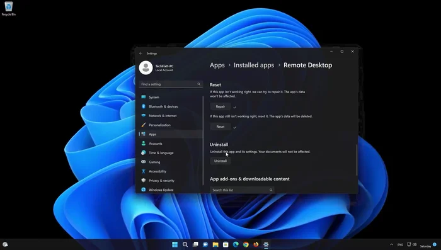441x250 pixels.
Task: Click the TechFixIt-PC user avatar
Action: pyautogui.click(x=146, y=68)
